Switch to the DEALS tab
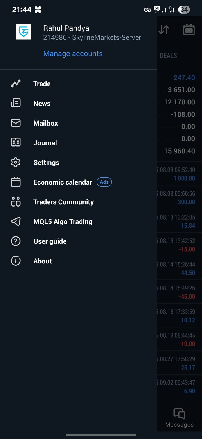The width and height of the screenshot is (202, 439). (168, 56)
